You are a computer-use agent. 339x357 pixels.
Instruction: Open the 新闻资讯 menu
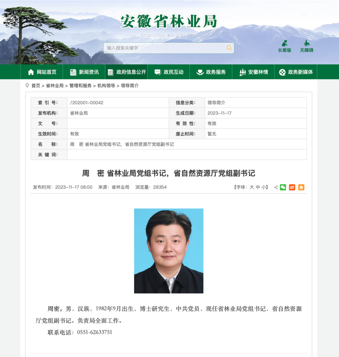[88, 72]
